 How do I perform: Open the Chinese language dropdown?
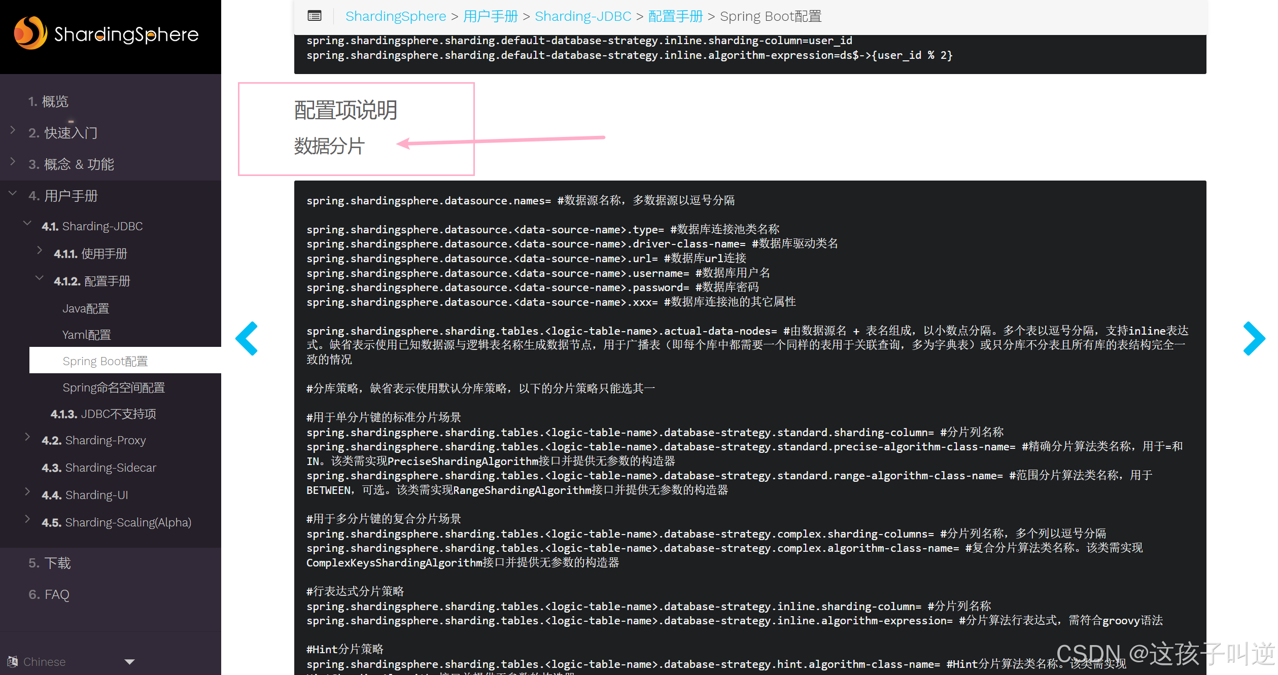tap(129, 661)
